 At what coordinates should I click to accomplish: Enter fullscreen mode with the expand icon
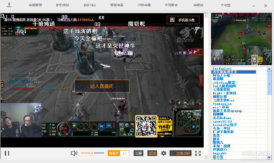click(198, 153)
